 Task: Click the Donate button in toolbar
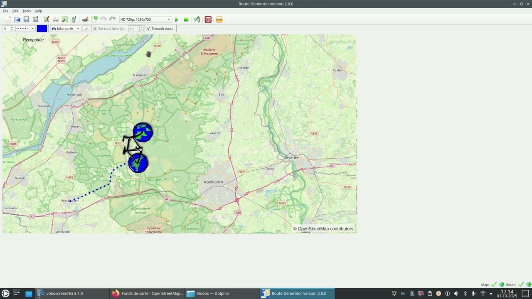pos(219,20)
